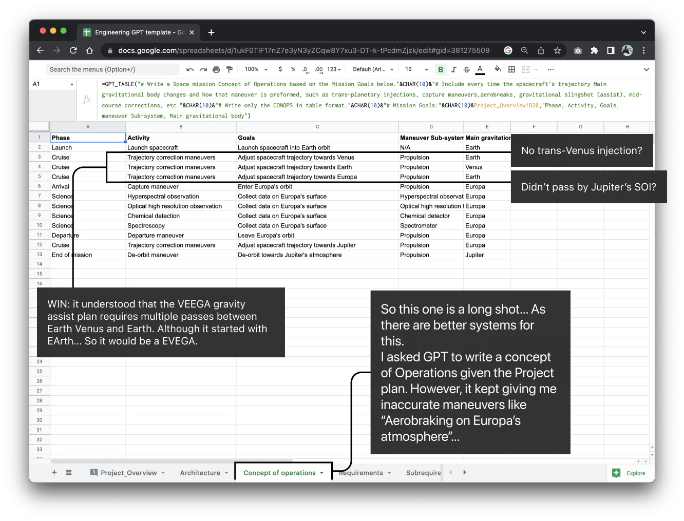The image size is (684, 521).
Task: Decrease decimal places
Action: (x=305, y=69)
